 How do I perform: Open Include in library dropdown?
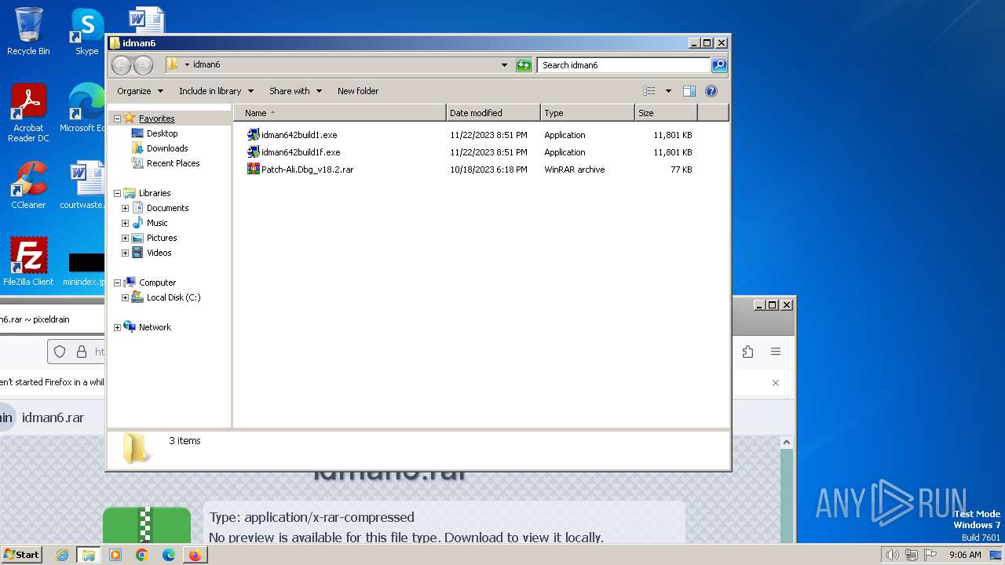coord(216,91)
